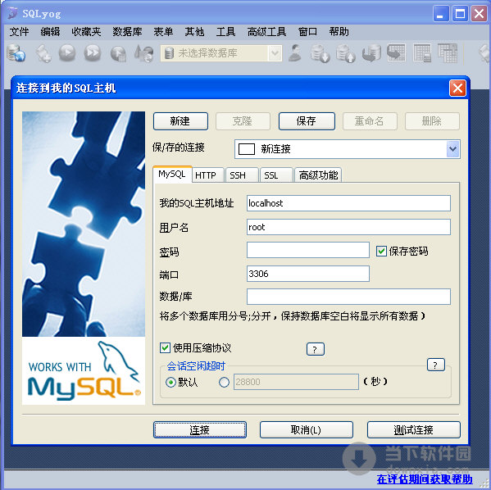Image resolution: width=491 pixels, height=490 pixels.
Task: Click the 取消(L) button
Action: (307, 429)
